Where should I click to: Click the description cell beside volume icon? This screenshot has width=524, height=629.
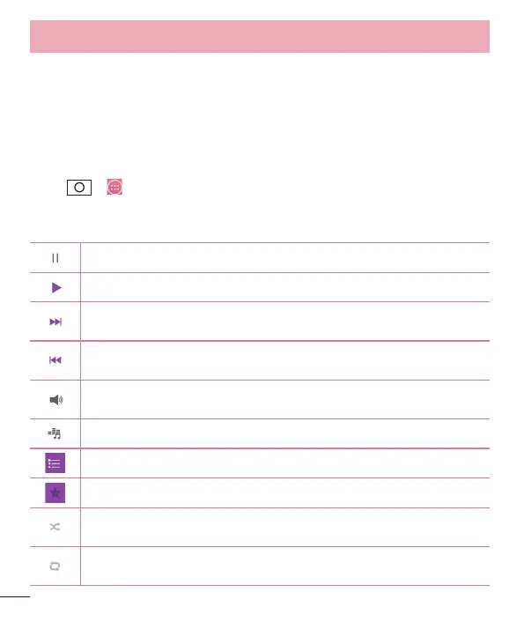pos(285,400)
